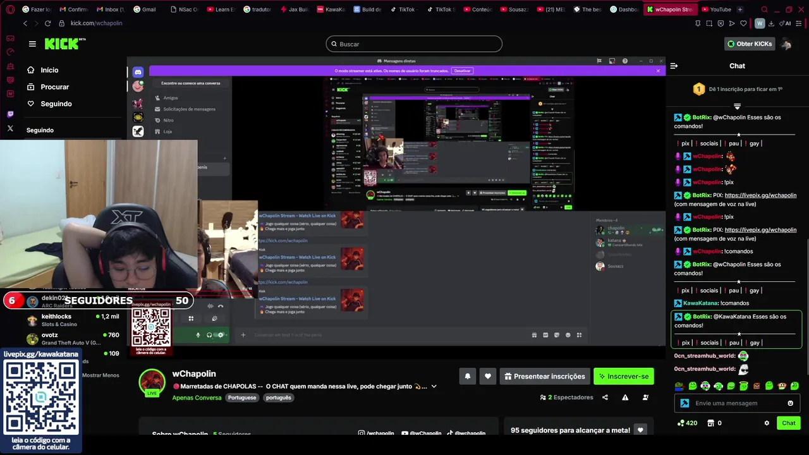
Task: Click the Obter KICKs button
Action: [750, 44]
